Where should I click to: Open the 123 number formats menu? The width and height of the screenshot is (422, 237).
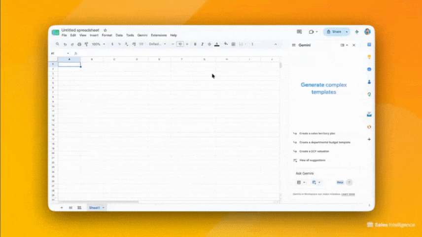[x=141, y=44]
